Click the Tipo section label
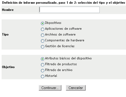 pyautogui.click(x=5, y=34)
